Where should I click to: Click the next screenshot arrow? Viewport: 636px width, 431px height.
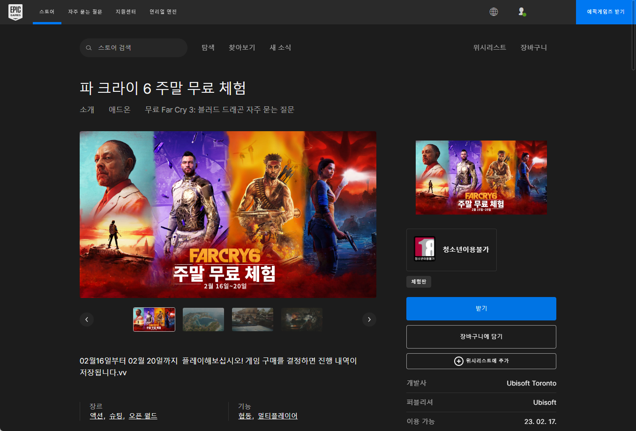[x=369, y=320]
